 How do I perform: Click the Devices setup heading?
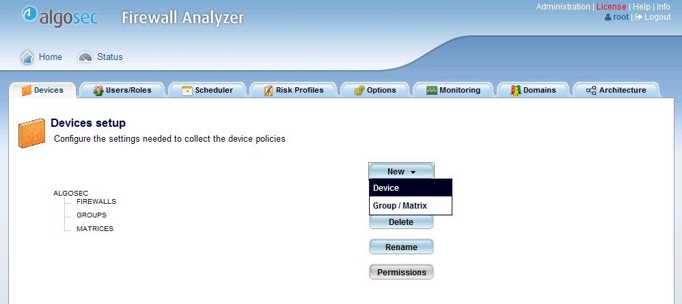(x=88, y=123)
